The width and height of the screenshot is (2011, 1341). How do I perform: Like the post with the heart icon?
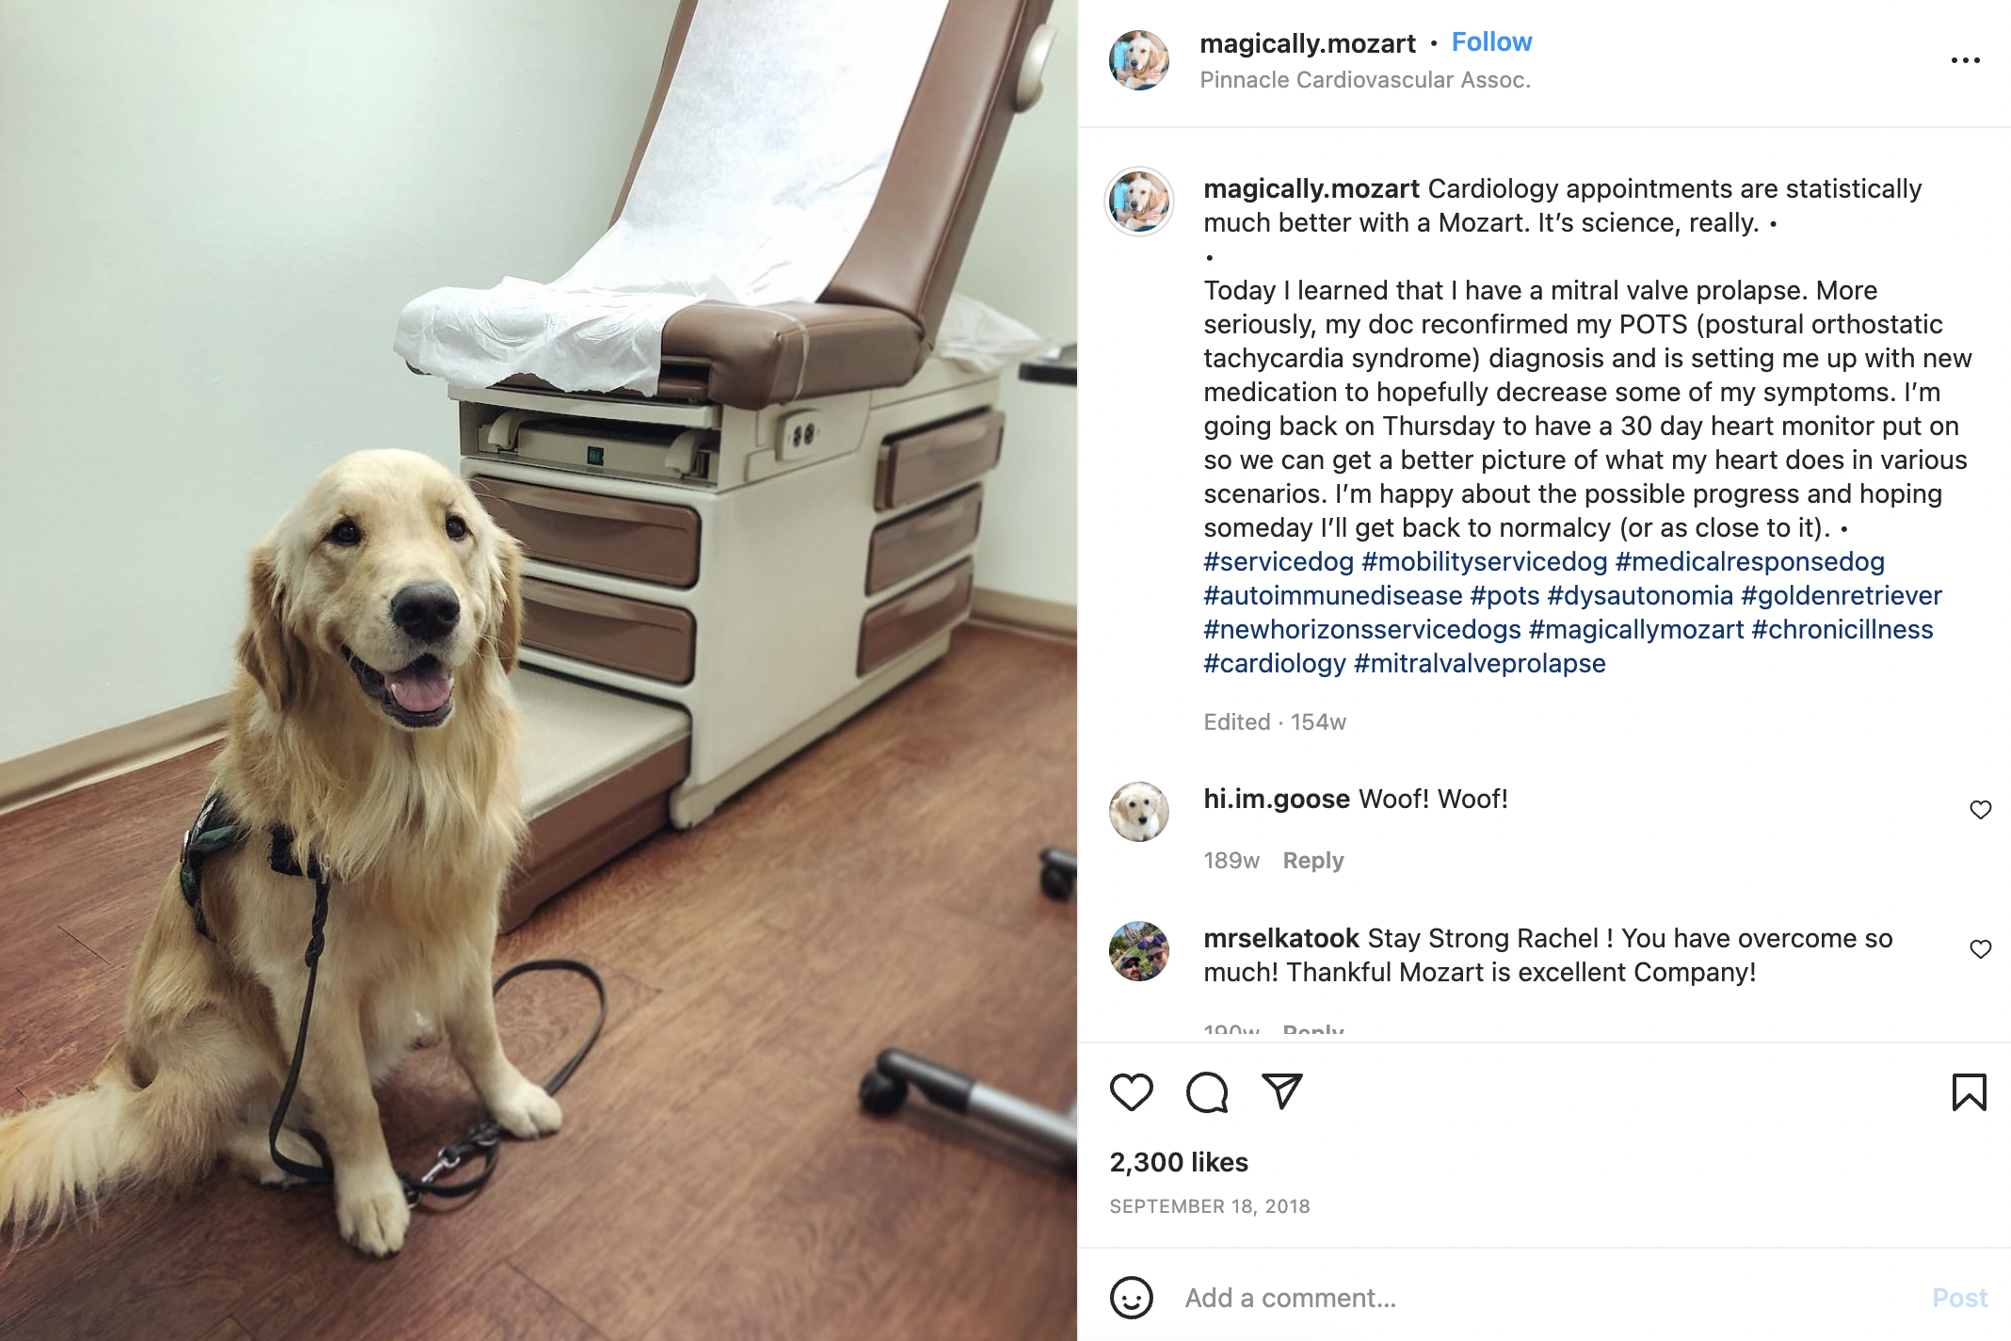(1131, 1092)
